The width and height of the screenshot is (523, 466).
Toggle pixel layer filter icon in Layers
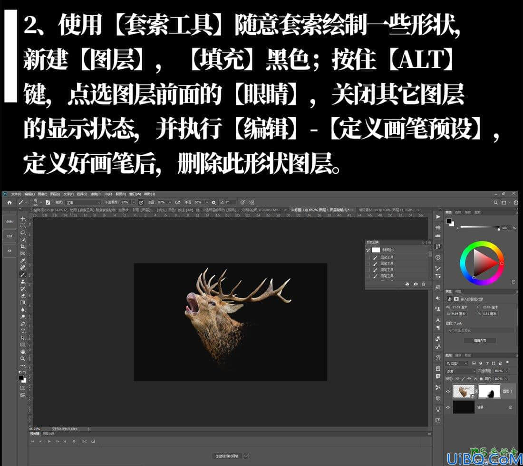(x=474, y=363)
